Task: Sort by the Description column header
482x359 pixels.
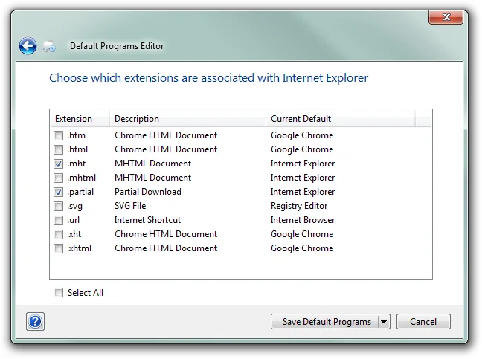Action: (x=187, y=119)
